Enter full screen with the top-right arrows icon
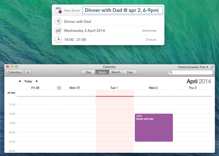Screen dimensions: 219x156 pyautogui.click(x=212, y=67)
